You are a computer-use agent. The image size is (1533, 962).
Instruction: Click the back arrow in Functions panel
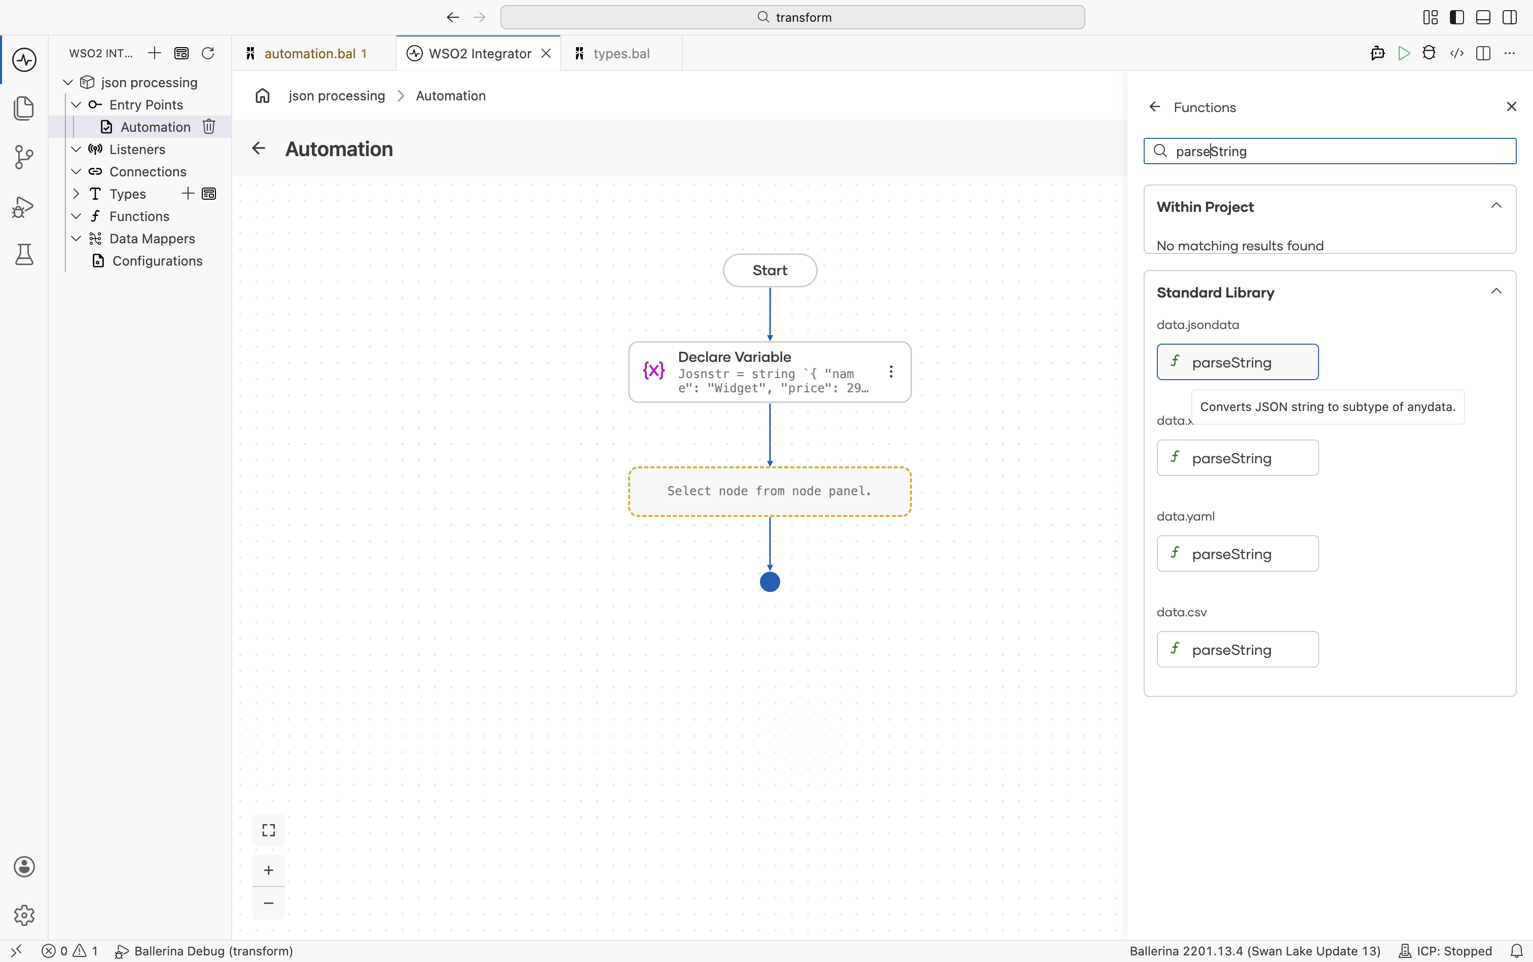(1155, 107)
